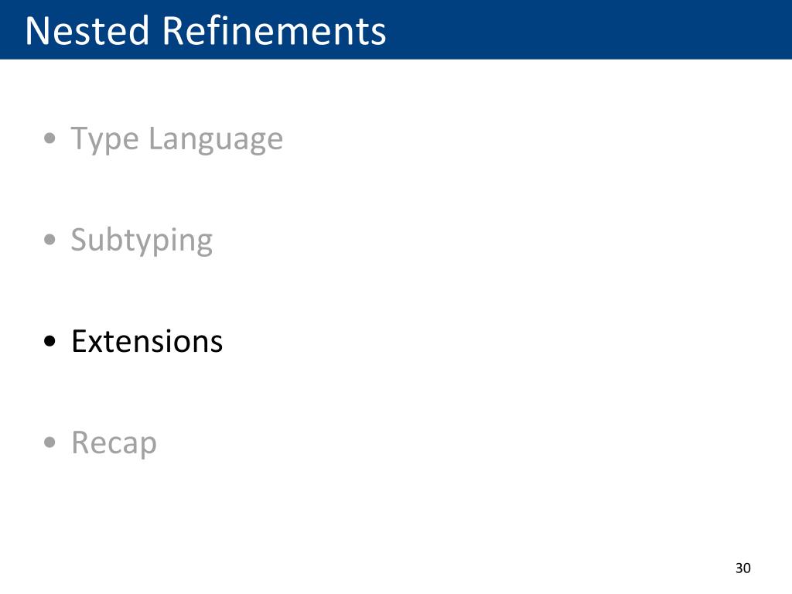The width and height of the screenshot is (792, 594).
Task: Click the letter S starting Subtyping
Action: 80,241
